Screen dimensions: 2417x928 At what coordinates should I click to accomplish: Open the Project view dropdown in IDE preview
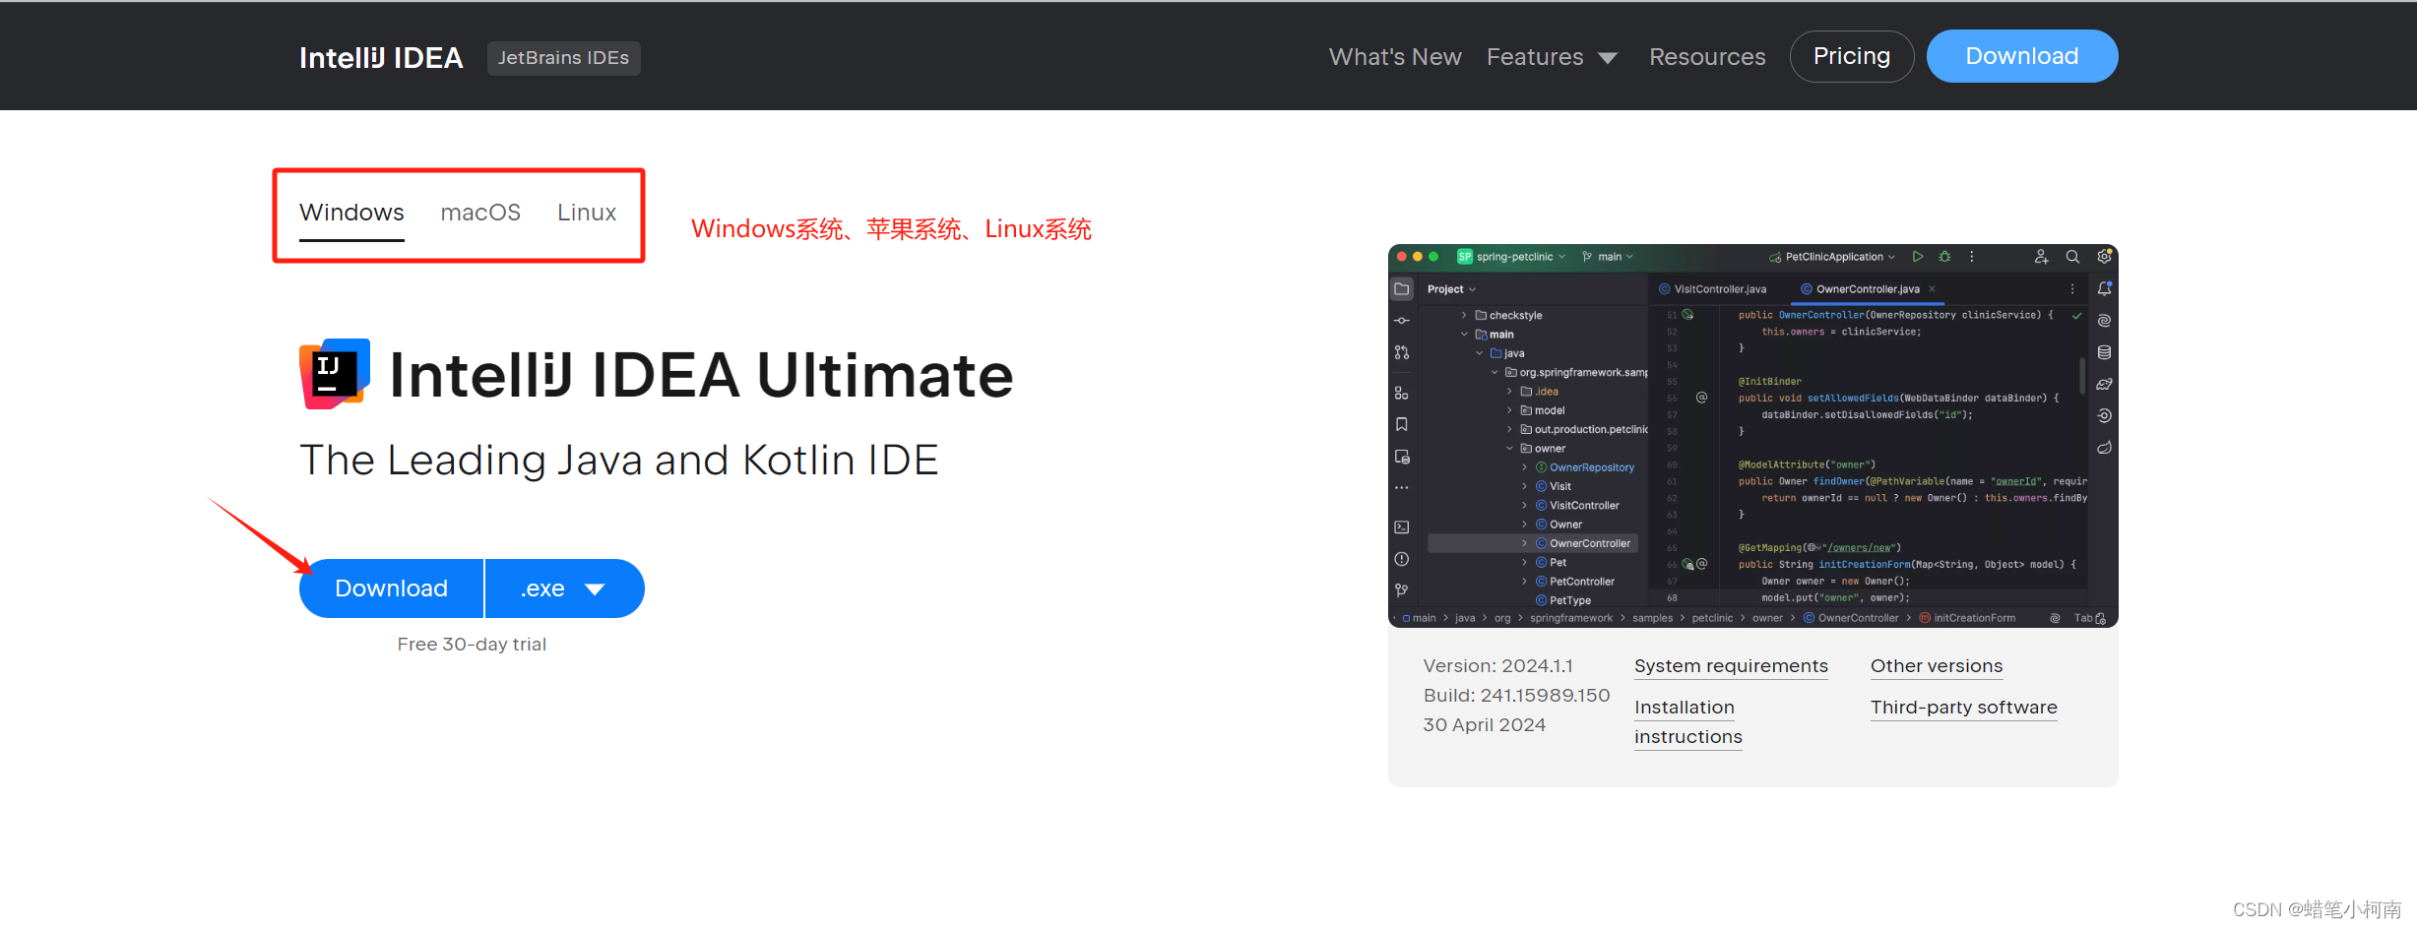1451,289
